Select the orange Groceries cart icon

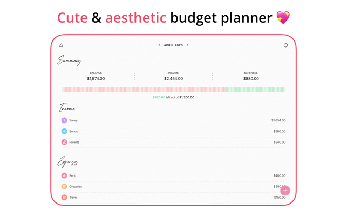pos(64,186)
